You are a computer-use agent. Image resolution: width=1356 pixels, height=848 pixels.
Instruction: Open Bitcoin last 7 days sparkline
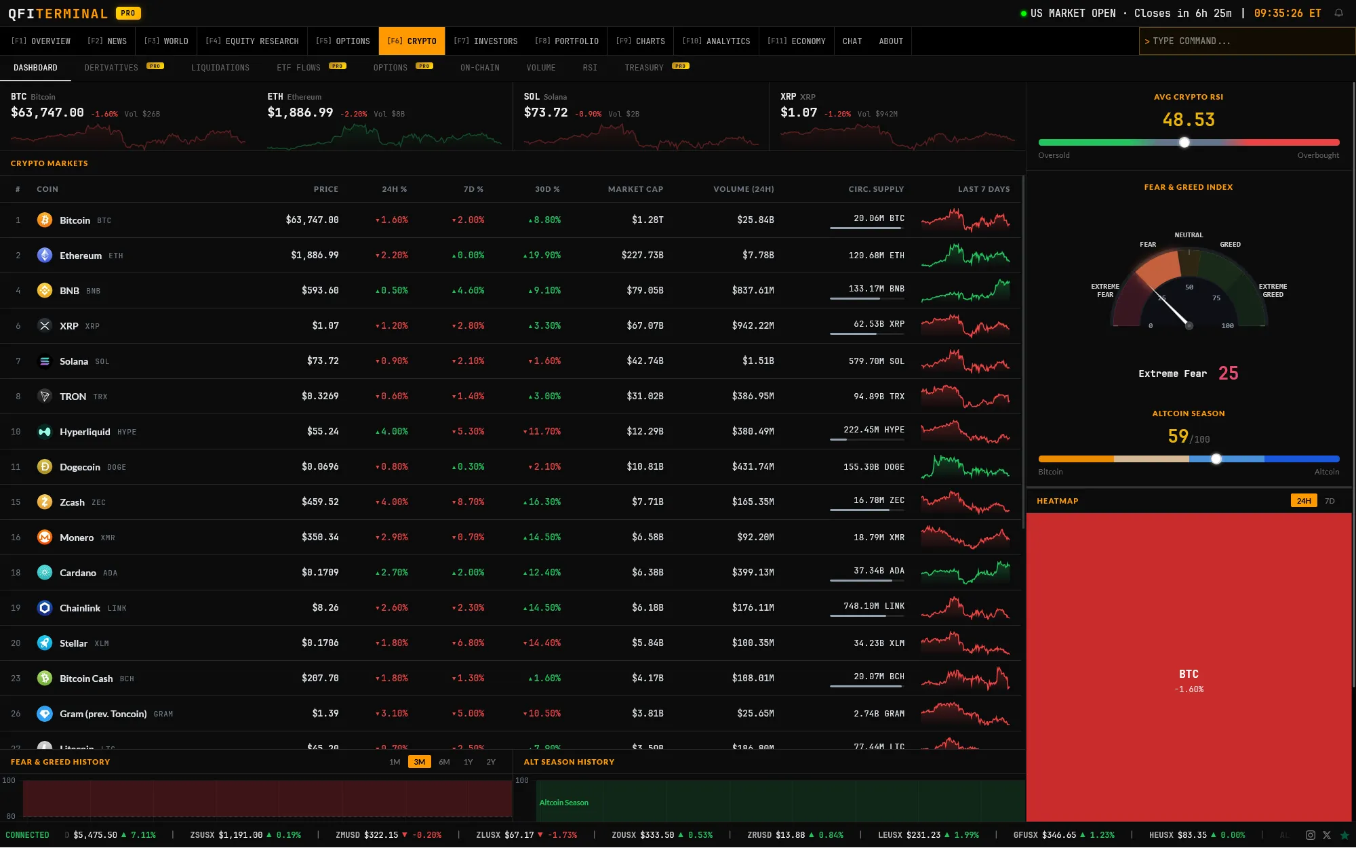pos(965,220)
